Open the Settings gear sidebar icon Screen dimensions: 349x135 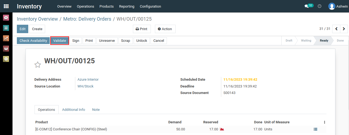[x=6, y=59]
